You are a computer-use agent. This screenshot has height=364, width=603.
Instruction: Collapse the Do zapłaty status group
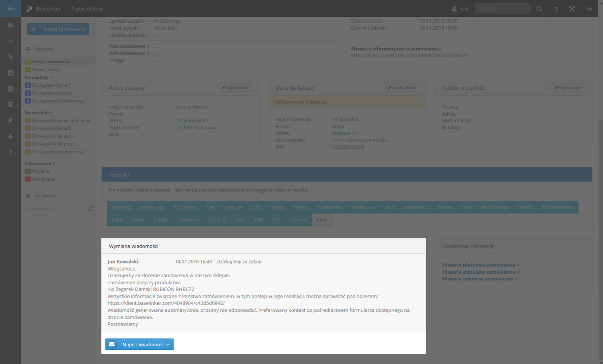(38, 77)
